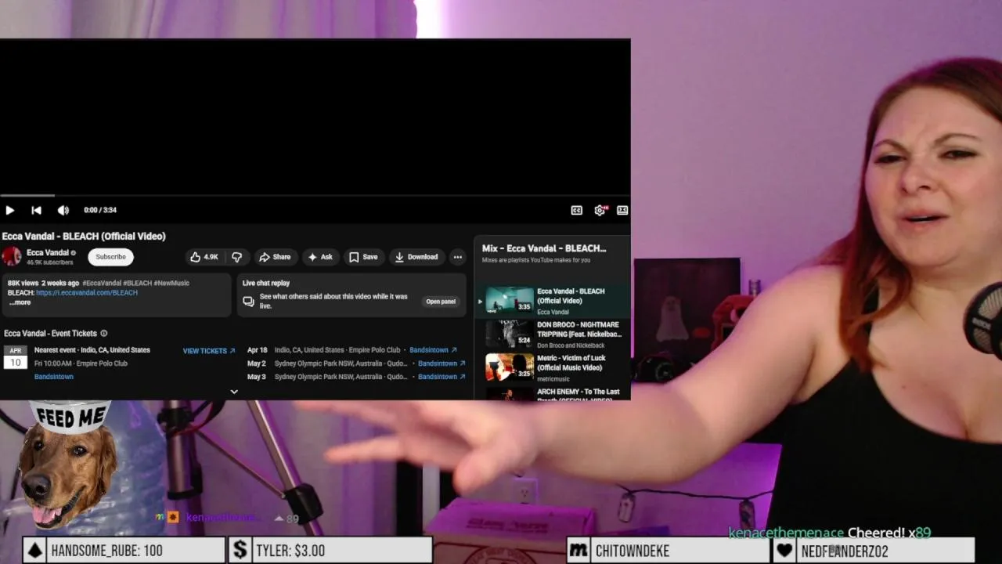Switch to theater mode view
This screenshot has height=564, width=1002.
(622, 210)
